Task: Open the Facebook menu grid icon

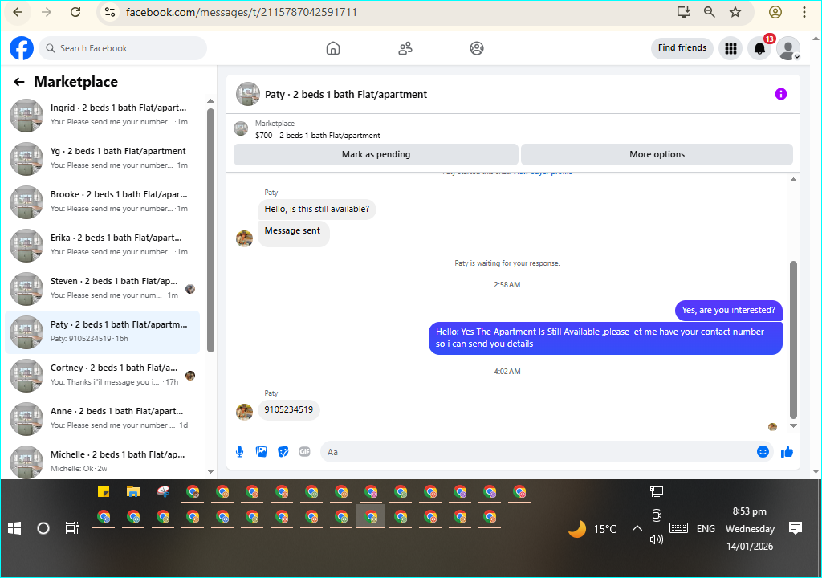Action: click(x=730, y=48)
